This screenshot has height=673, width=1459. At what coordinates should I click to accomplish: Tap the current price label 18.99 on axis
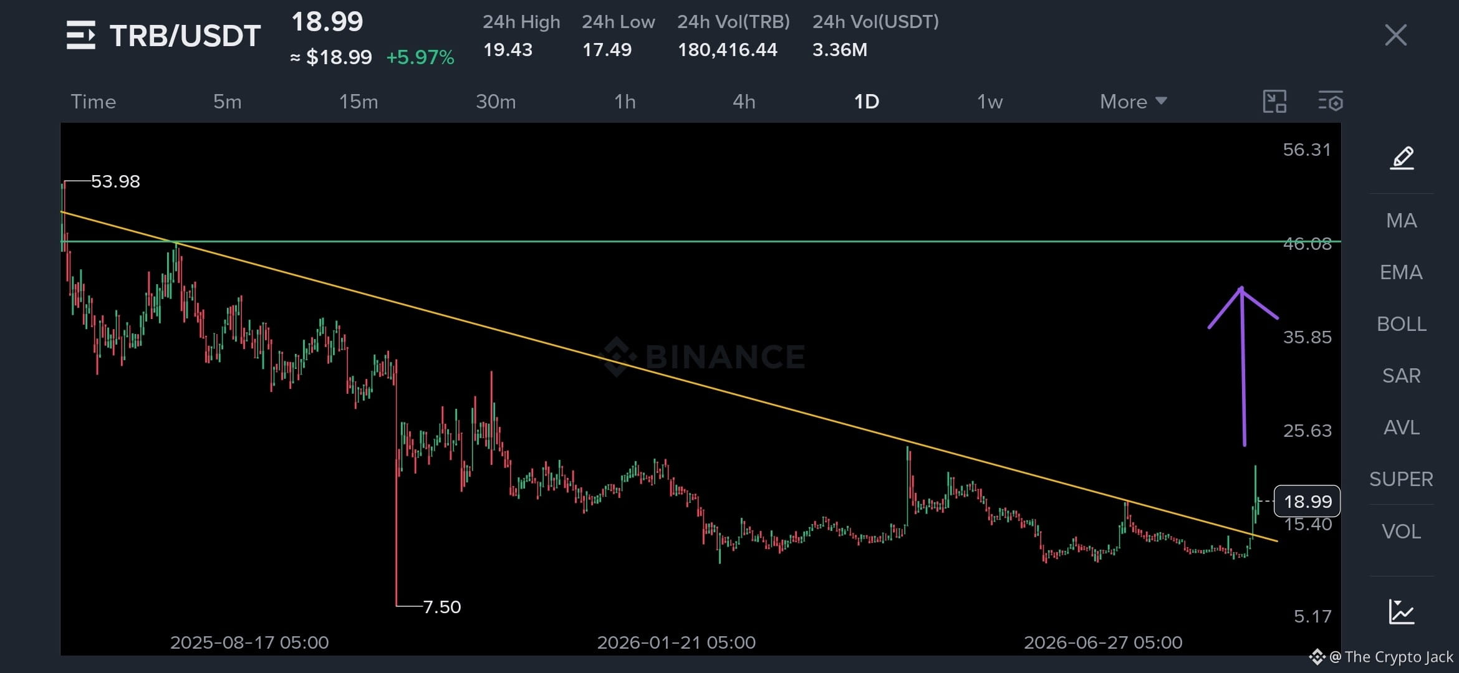point(1307,501)
